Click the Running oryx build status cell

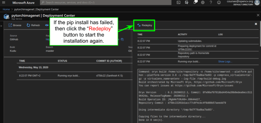(69, 76)
